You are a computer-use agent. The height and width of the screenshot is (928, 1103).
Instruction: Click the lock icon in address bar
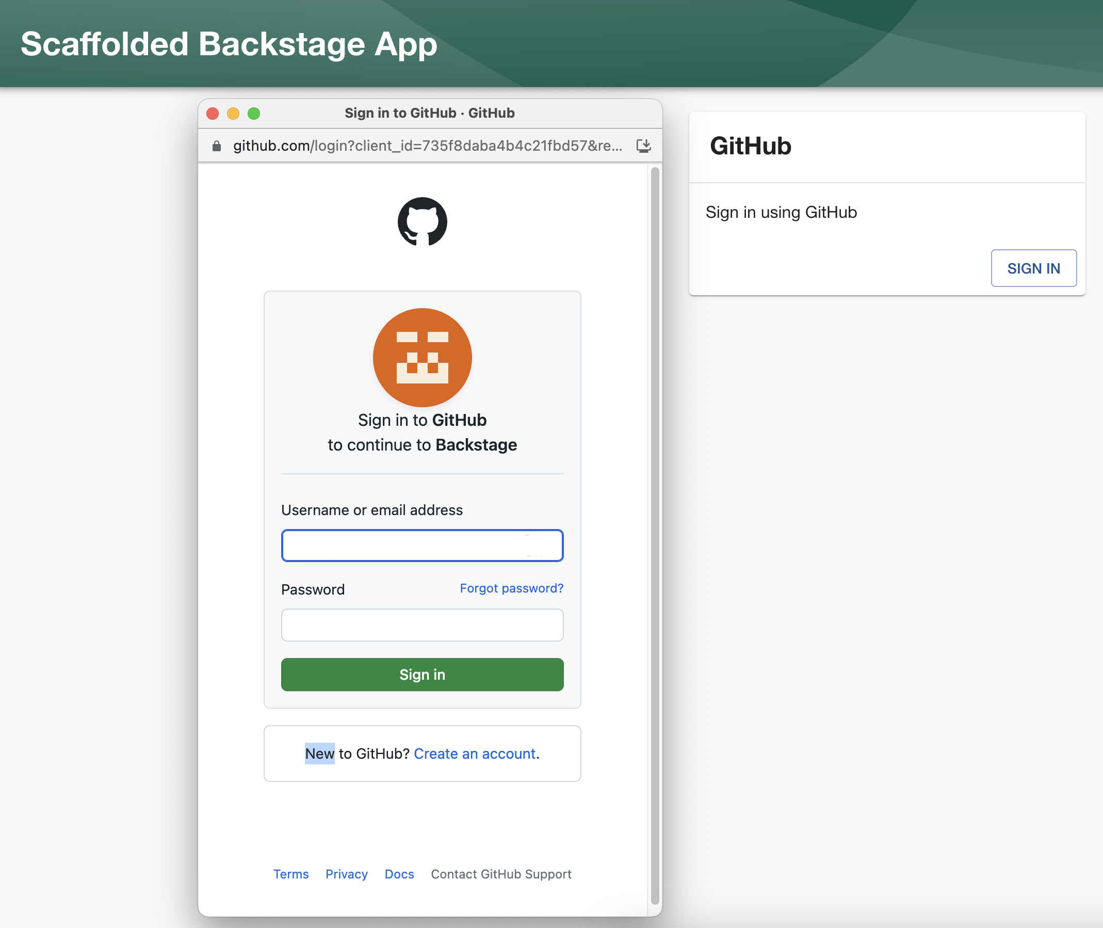coord(216,146)
